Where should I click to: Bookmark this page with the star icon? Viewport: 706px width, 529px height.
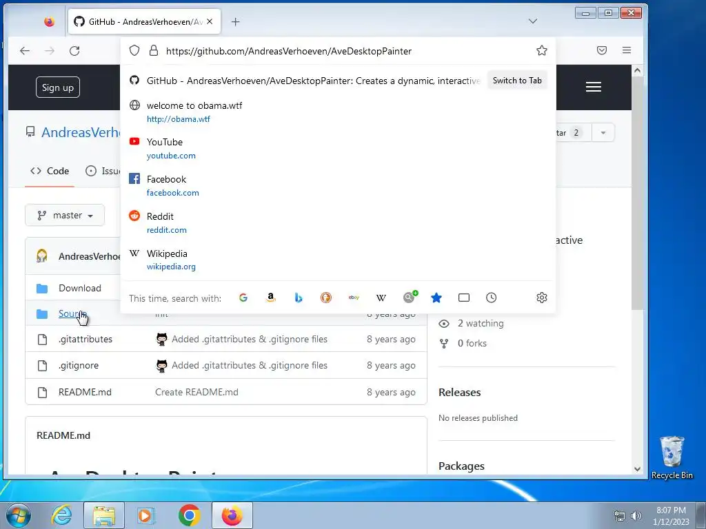click(x=542, y=50)
